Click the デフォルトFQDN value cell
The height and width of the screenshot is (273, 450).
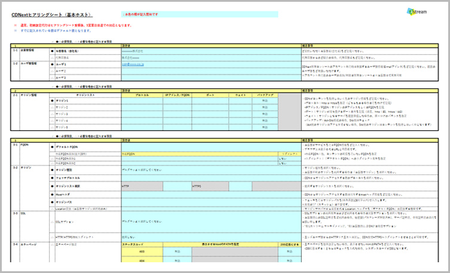(x=211, y=147)
